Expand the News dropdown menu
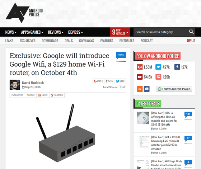Image resolution: width=201 pixels, height=169 pixels. [11, 32]
